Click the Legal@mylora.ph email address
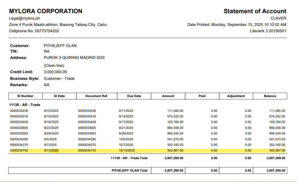Screen dimensions: 297x182 24,18
